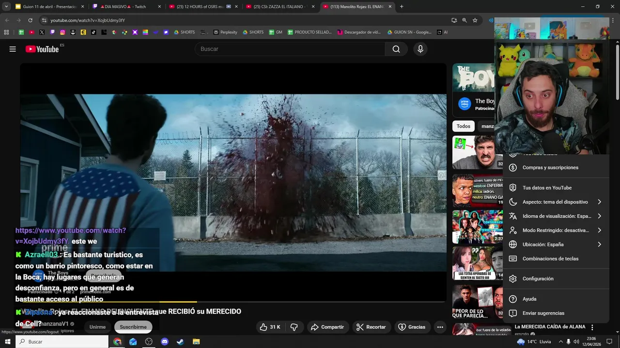
Task: Open Steam from the taskbar
Action: (180, 342)
